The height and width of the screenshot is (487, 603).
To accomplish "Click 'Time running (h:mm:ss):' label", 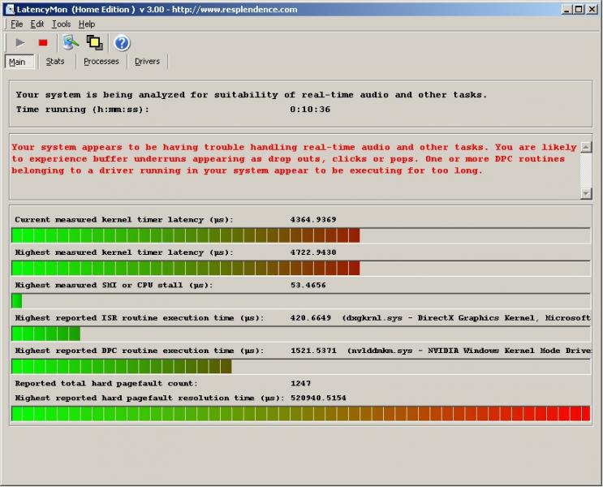I will click(x=82, y=110).
